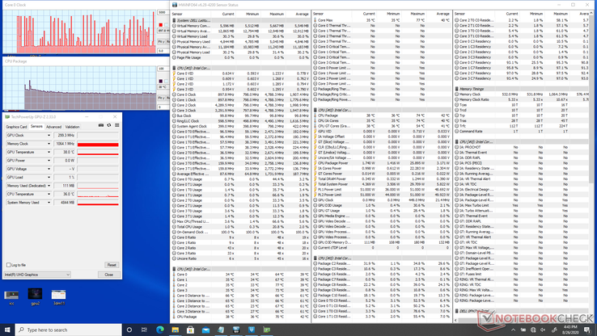Image resolution: width=597 pixels, height=336 pixels.
Task: Open the gpu2 desktop shortcut
Action: 35,296
